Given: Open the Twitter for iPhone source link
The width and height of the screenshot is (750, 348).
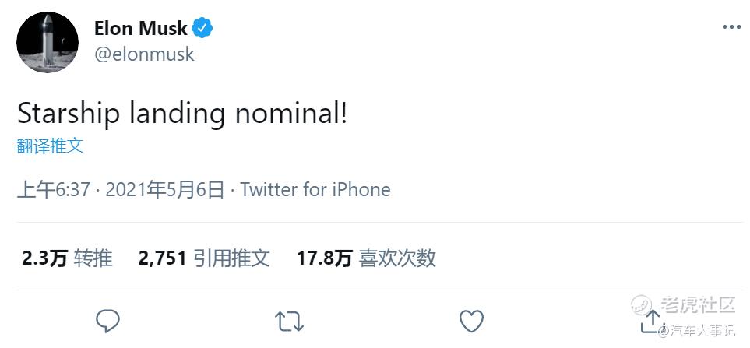Looking at the screenshot, I should pyautogui.click(x=315, y=189).
